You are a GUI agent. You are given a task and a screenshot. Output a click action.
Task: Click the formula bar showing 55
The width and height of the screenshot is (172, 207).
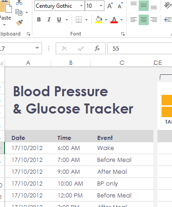[x=140, y=48]
